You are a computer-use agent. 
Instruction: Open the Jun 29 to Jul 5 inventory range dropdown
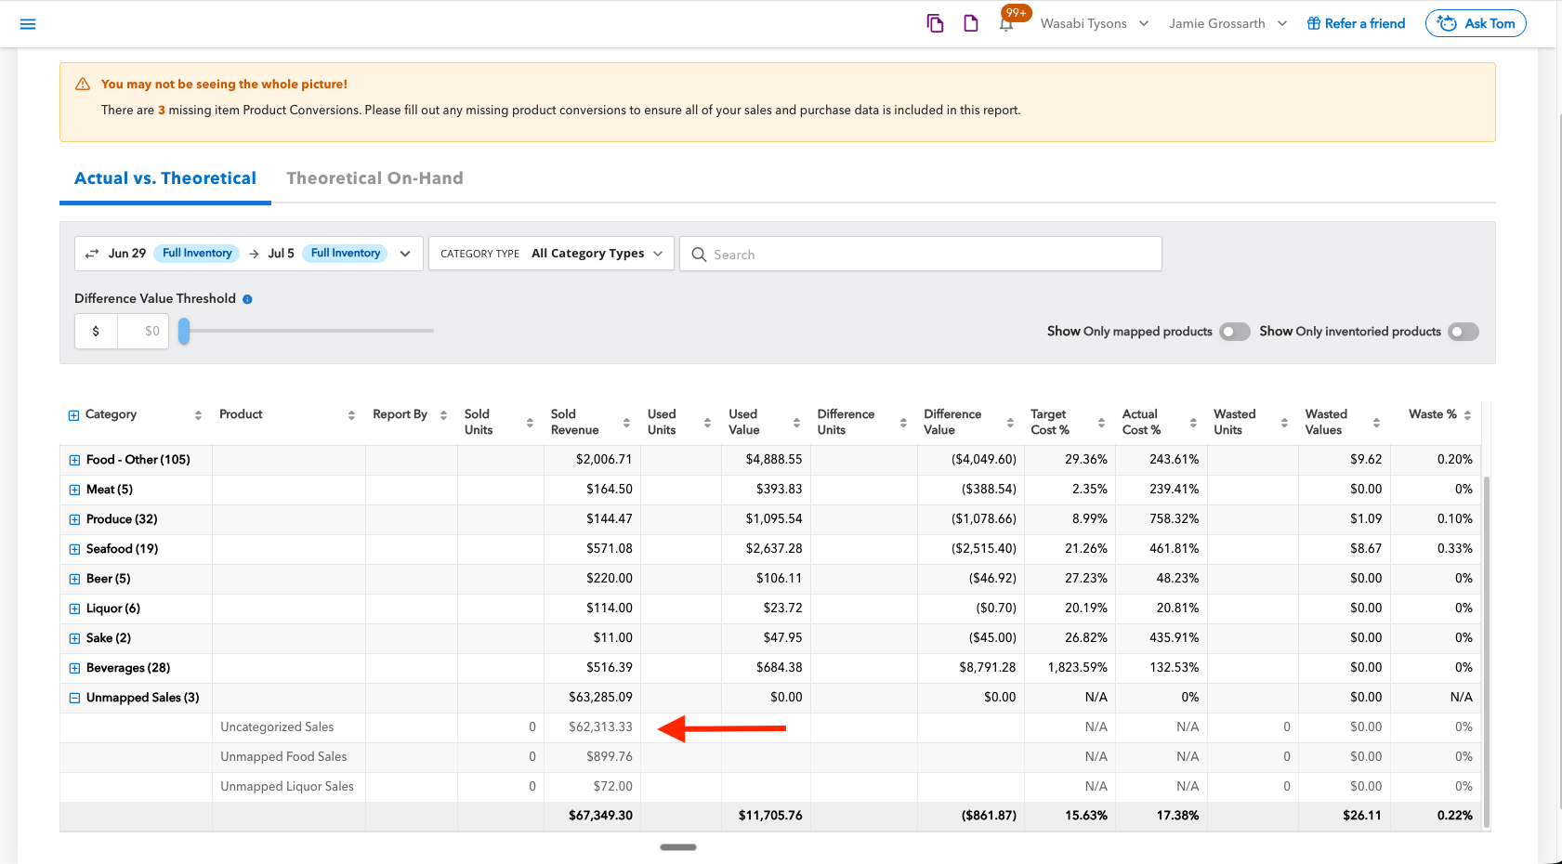tap(249, 254)
